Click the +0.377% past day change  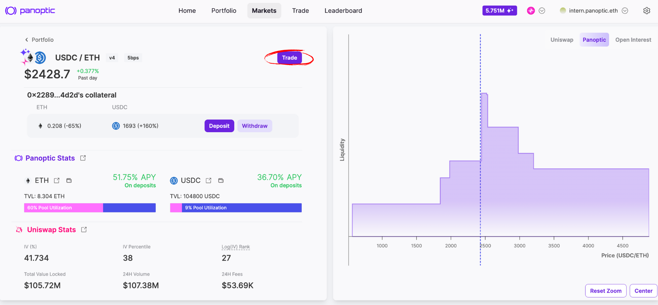point(88,71)
